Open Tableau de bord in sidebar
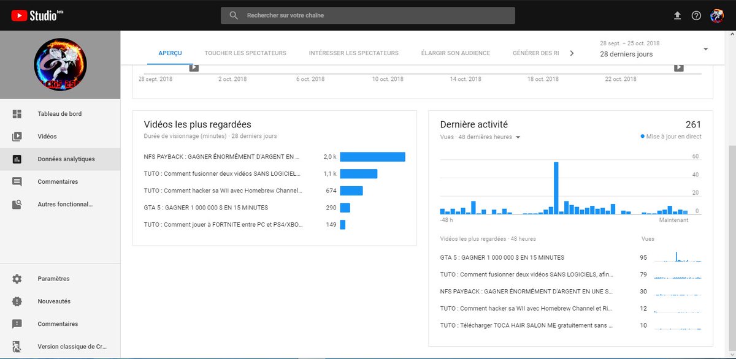This screenshot has height=359, width=736. coord(60,114)
